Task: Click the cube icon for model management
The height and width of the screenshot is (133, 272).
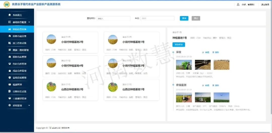Action: [x=10, y=98]
